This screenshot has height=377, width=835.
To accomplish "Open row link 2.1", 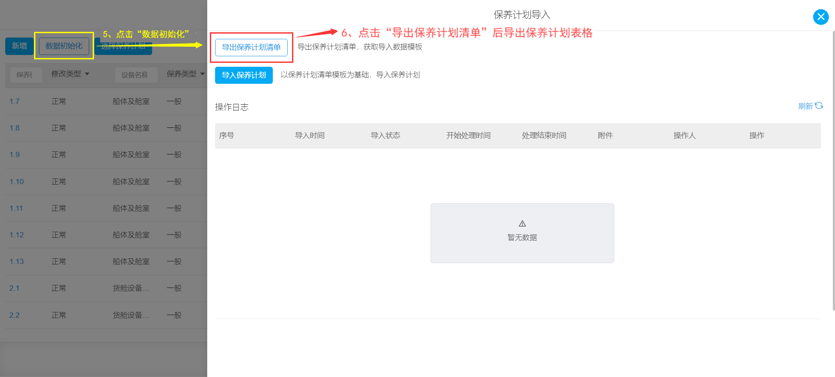I will pyautogui.click(x=14, y=288).
